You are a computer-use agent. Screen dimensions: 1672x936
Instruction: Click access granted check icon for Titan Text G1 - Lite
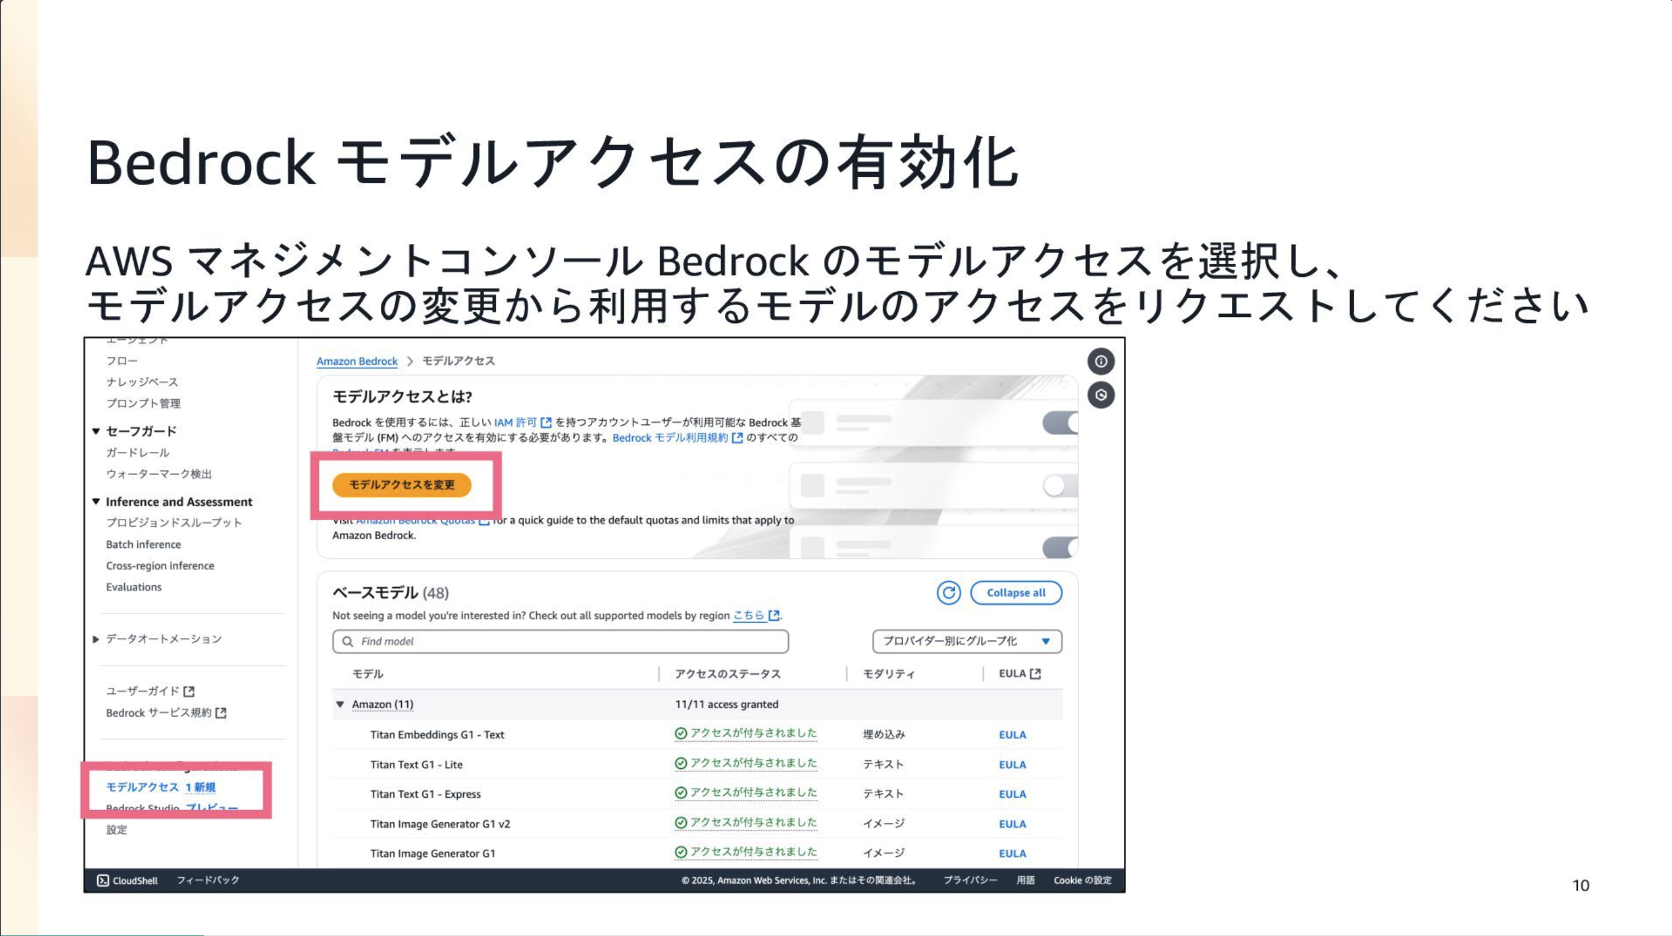pyautogui.click(x=680, y=763)
